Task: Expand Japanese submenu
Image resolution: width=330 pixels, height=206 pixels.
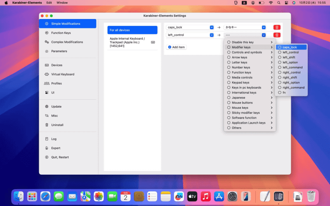Action: [250, 98]
